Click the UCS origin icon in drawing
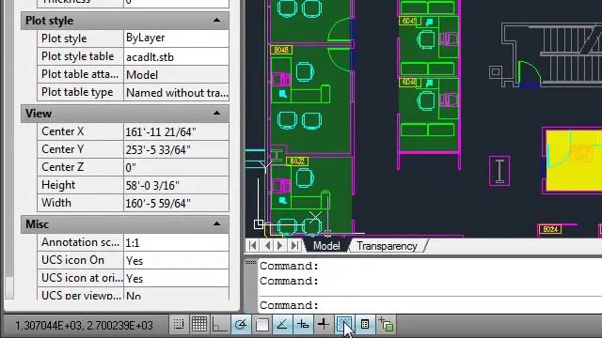 [259, 224]
